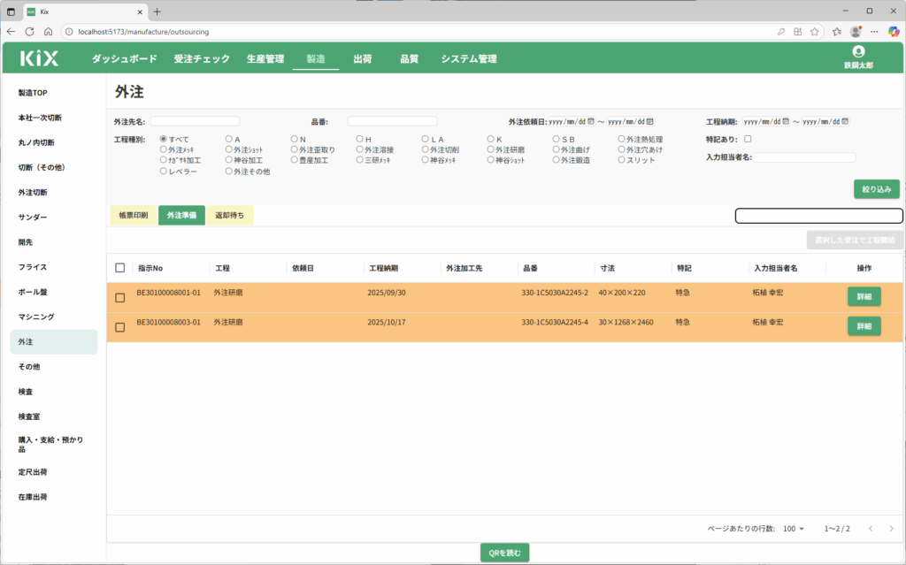Open the 出荷 menu in top navigation
The image size is (906, 565).
point(362,59)
